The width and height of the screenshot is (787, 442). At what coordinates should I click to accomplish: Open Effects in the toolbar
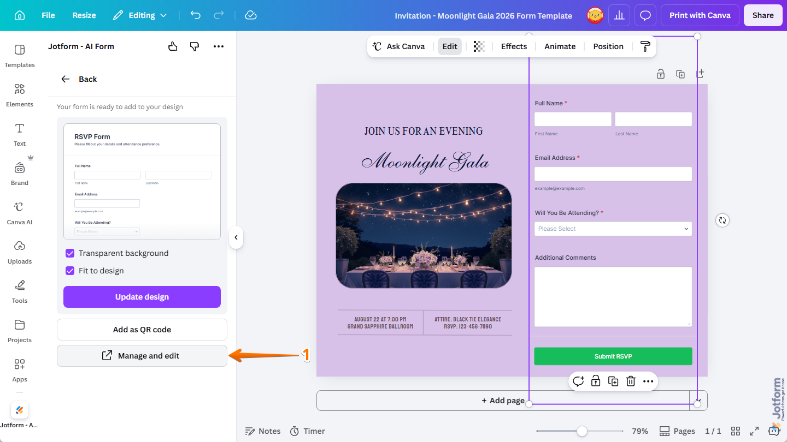click(514, 46)
